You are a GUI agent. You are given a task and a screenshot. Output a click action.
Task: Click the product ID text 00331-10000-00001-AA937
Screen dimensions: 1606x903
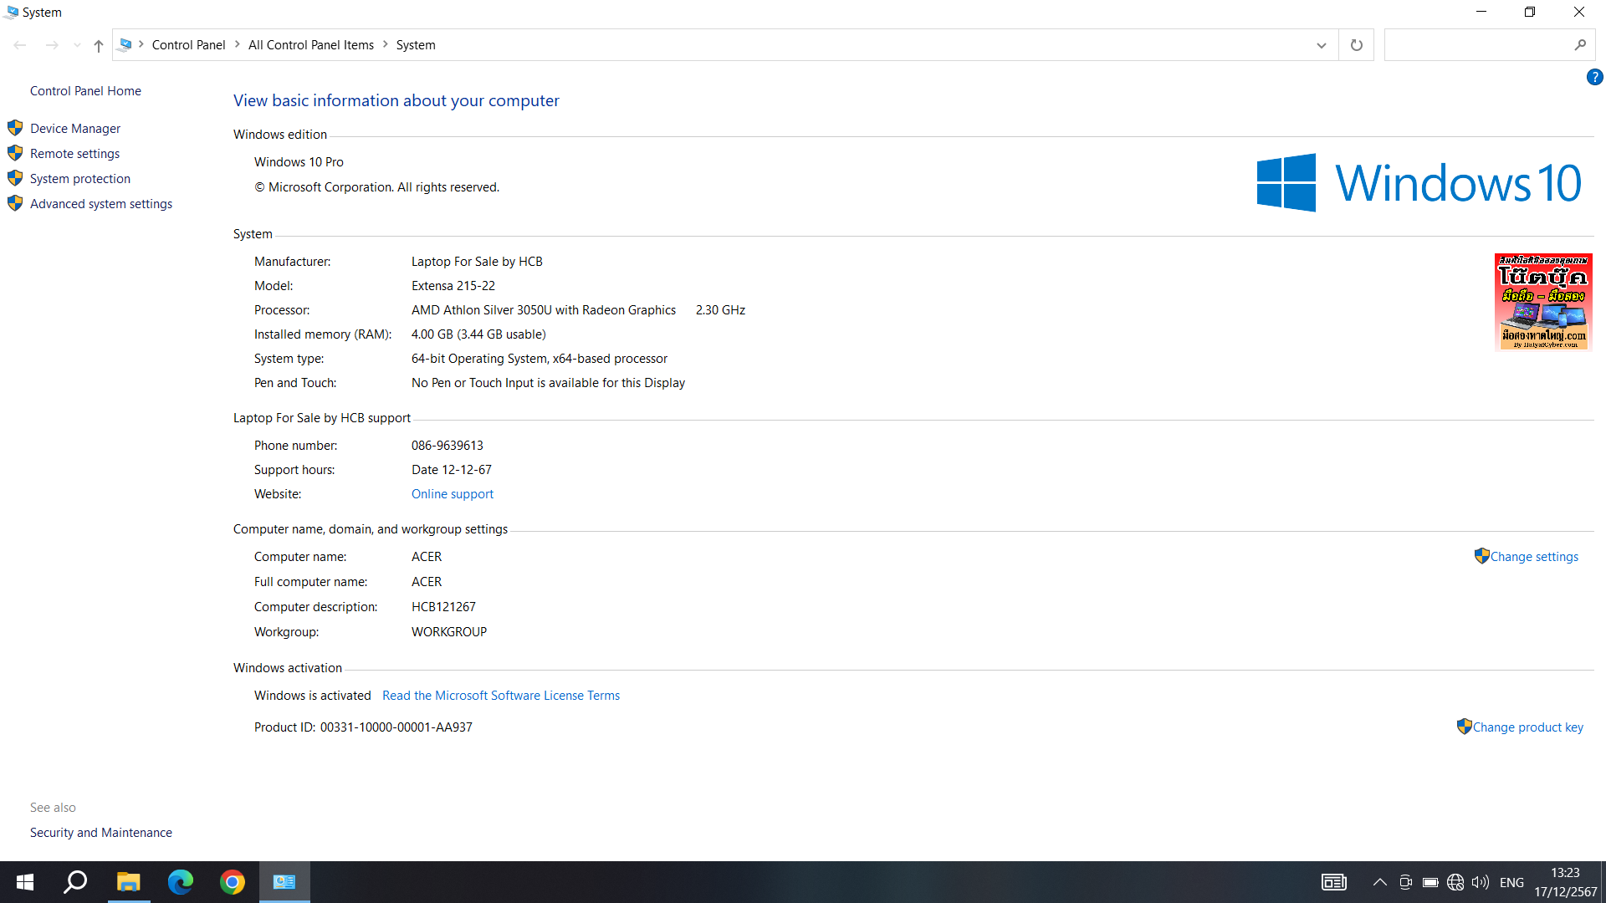pyautogui.click(x=396, y=727)
